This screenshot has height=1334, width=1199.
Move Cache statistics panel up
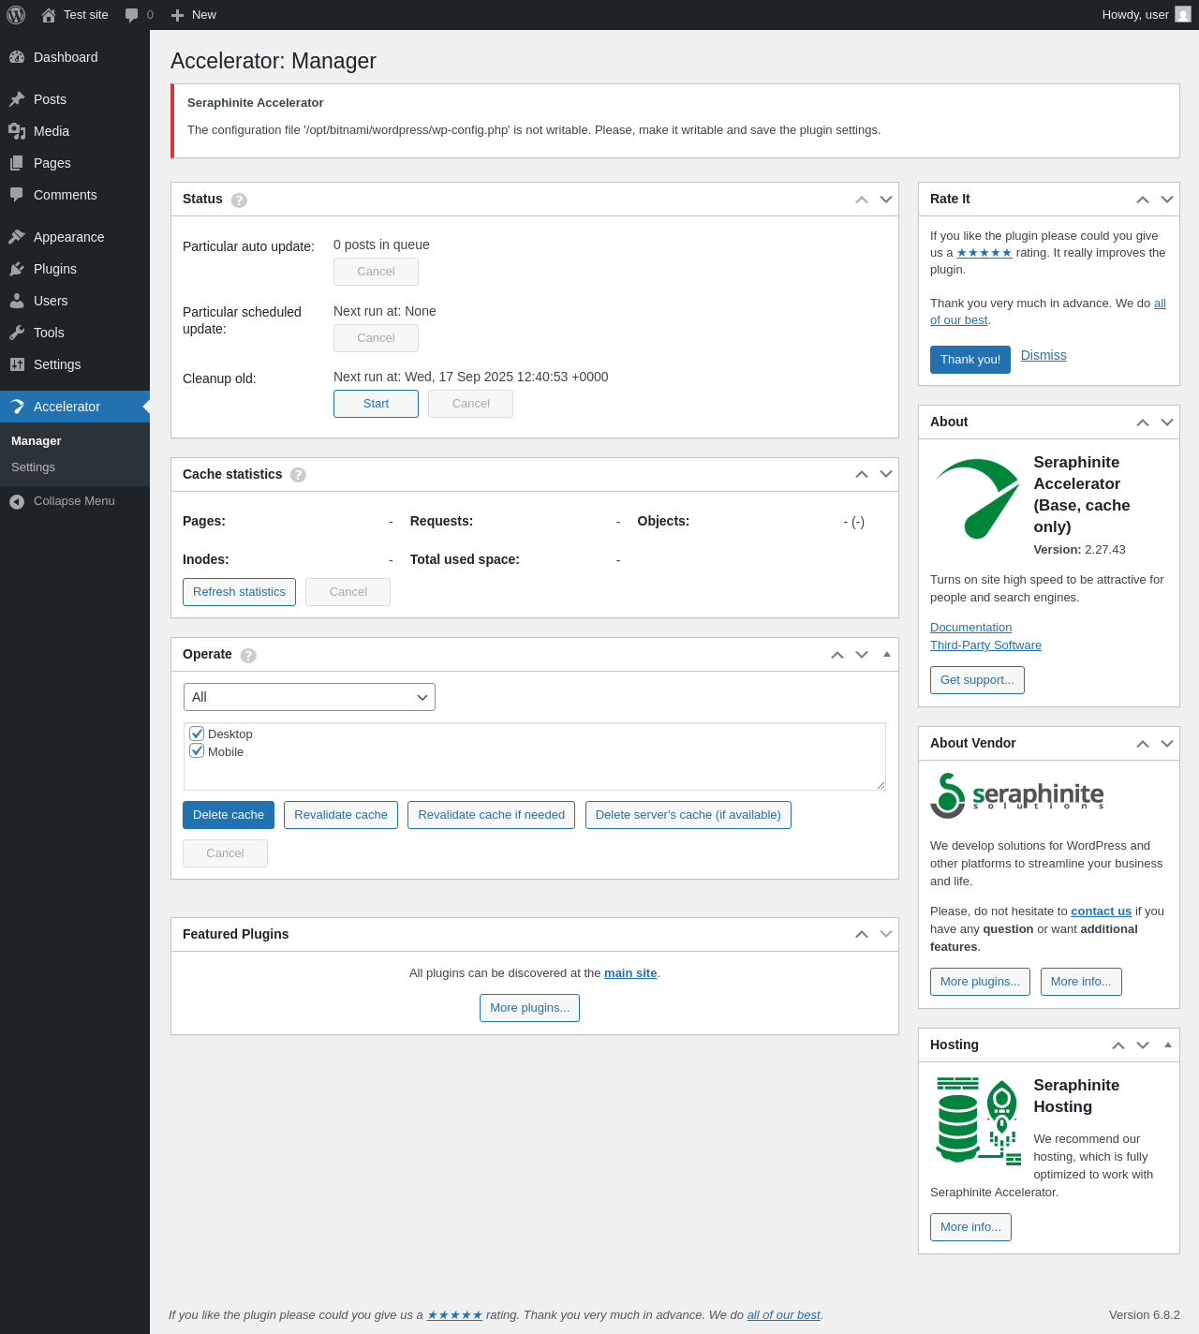pos(862,475)
